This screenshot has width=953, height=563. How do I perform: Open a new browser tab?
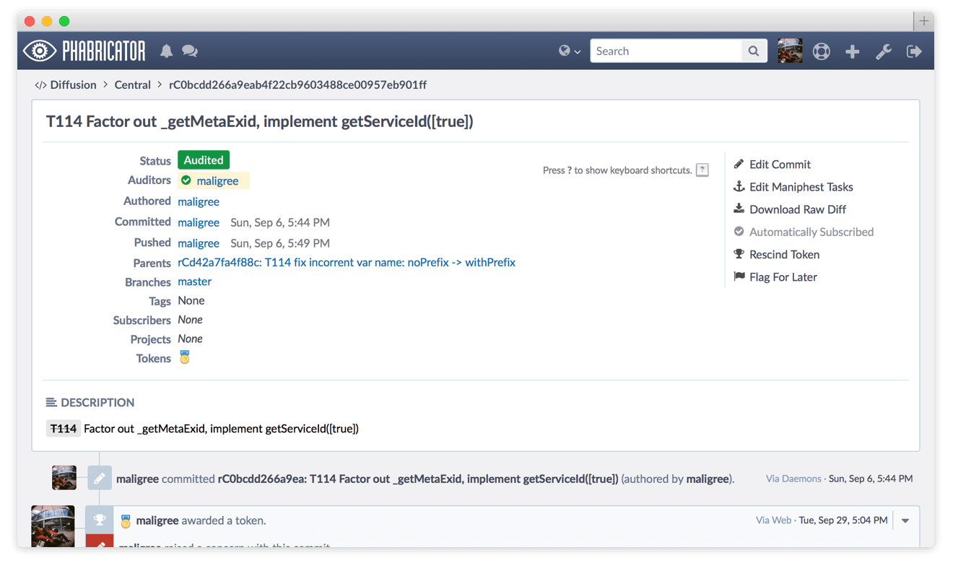[x=924, y=21]
